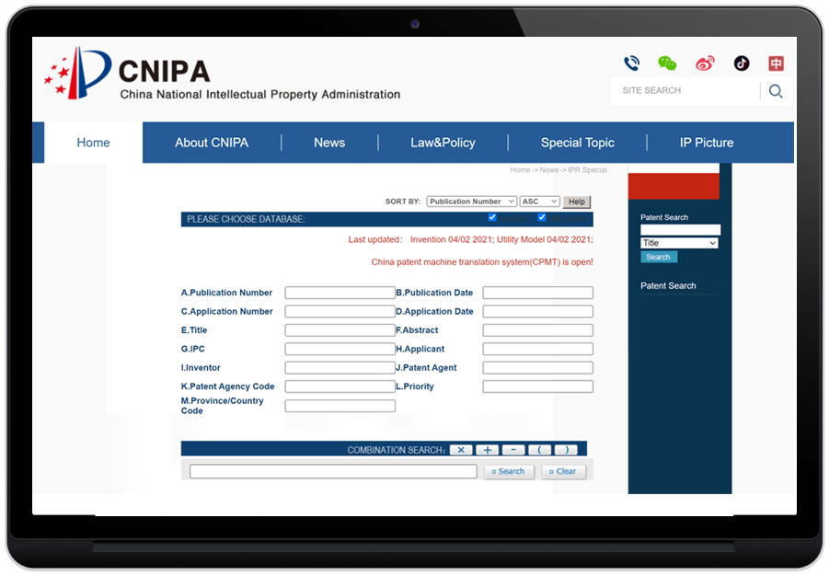Open the WeChat icon in the header
Image resolution: width=829 pixels, height=576 pixels.
tap(667, 63)
